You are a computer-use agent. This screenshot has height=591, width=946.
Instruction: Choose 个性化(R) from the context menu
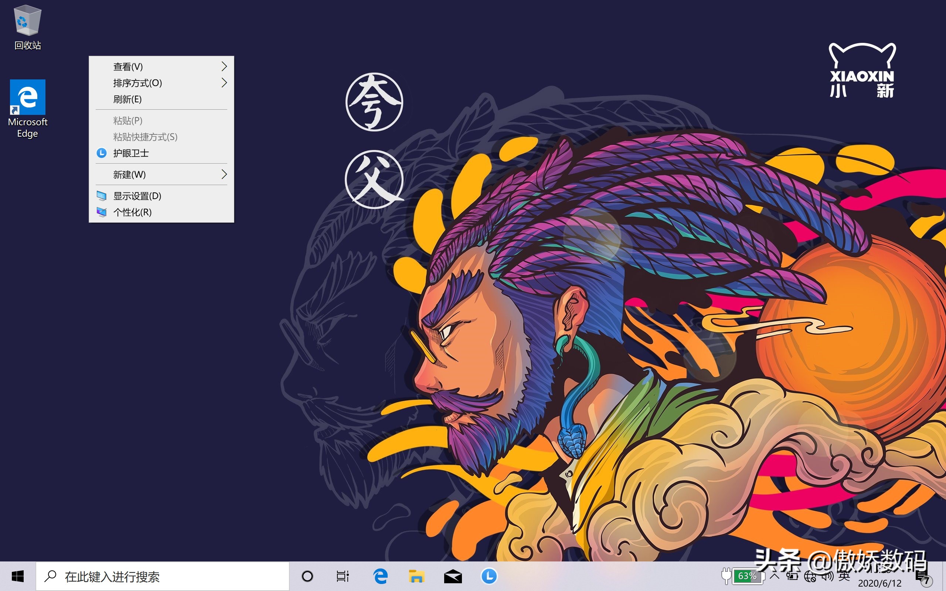[132, 212]
